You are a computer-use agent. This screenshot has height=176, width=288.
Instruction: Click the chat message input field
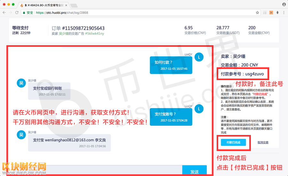[95, 171]
